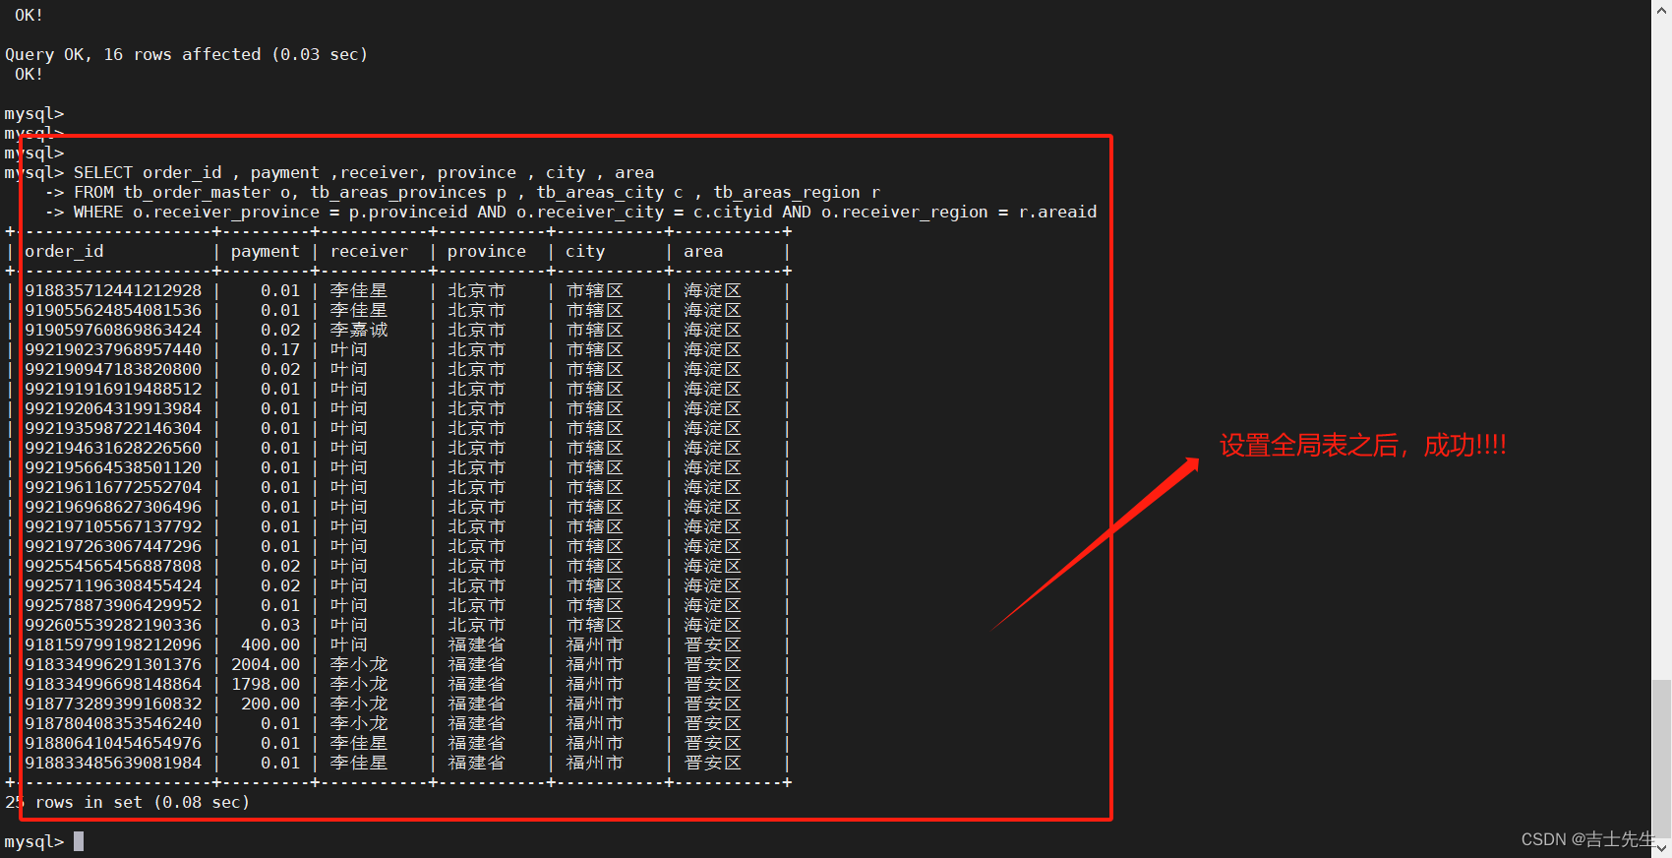
Task: Click payment value 200.00
Action: point(270,704)
